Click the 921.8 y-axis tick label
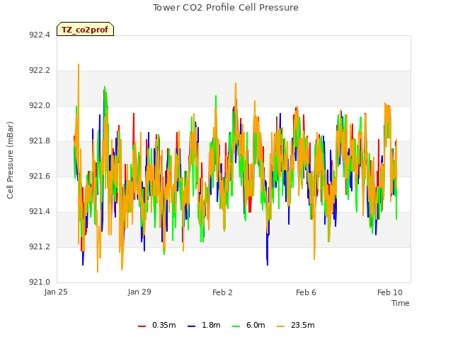 (40, 141)
